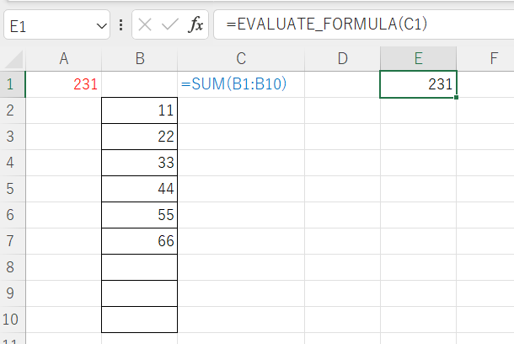Select column A header

click(x=63, y=58)
